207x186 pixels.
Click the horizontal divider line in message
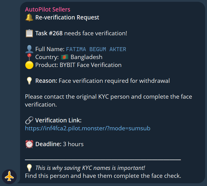[x=103, y=160]
